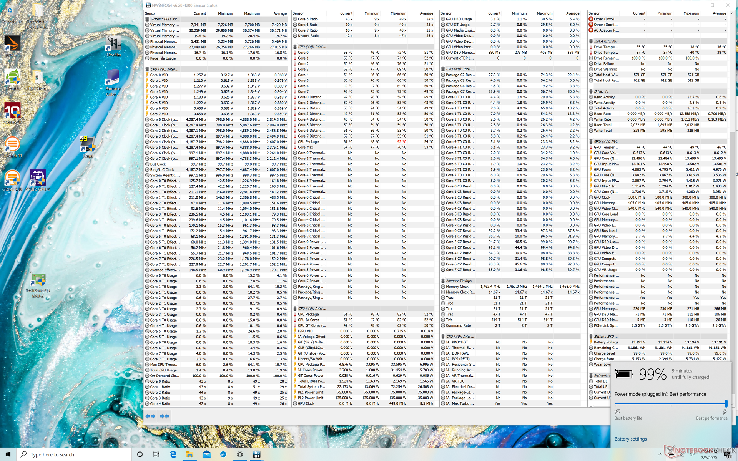This screenshot has width=738, height=461.
Task: Open File Explorer from the taskbar
Action: pyautogui.click(x=189, y=454)
